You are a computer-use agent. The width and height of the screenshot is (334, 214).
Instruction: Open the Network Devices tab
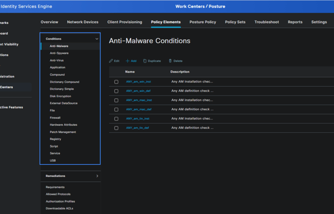[x=83, y=22]
